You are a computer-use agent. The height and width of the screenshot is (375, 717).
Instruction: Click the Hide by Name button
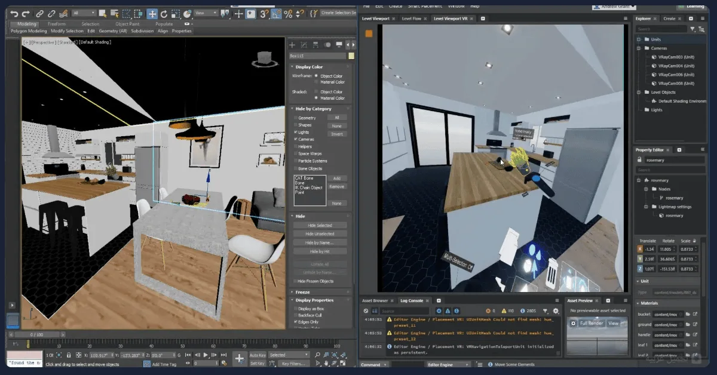[x=320, y=243]
